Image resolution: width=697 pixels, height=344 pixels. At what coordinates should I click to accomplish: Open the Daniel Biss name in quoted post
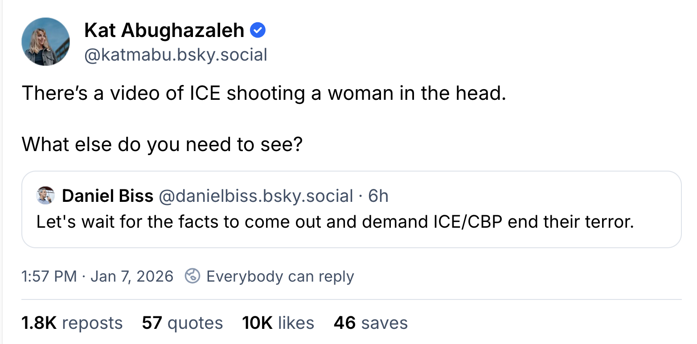tap(107, 196)
